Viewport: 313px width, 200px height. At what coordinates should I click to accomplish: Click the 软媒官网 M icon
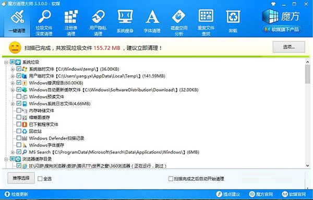[x=285, y=194]
